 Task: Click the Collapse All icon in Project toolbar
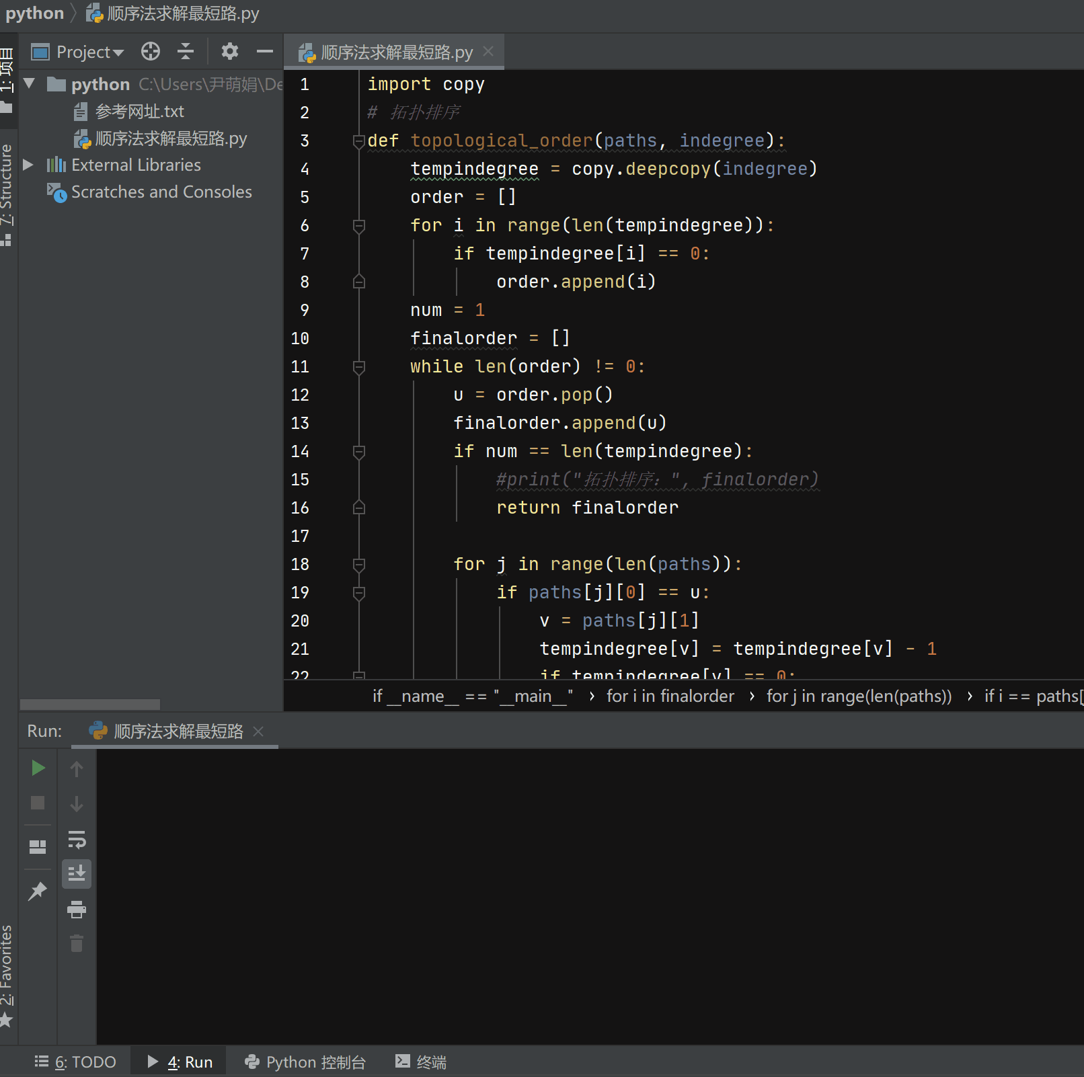pos(186,52)
